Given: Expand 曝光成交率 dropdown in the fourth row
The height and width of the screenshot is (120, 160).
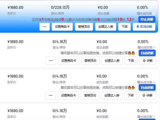Looking at the screenshot, I should [x=154, y=116].
